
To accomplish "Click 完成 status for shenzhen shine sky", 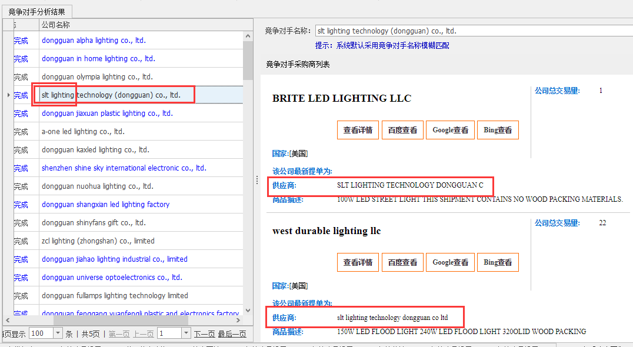I will click(21, 168).
